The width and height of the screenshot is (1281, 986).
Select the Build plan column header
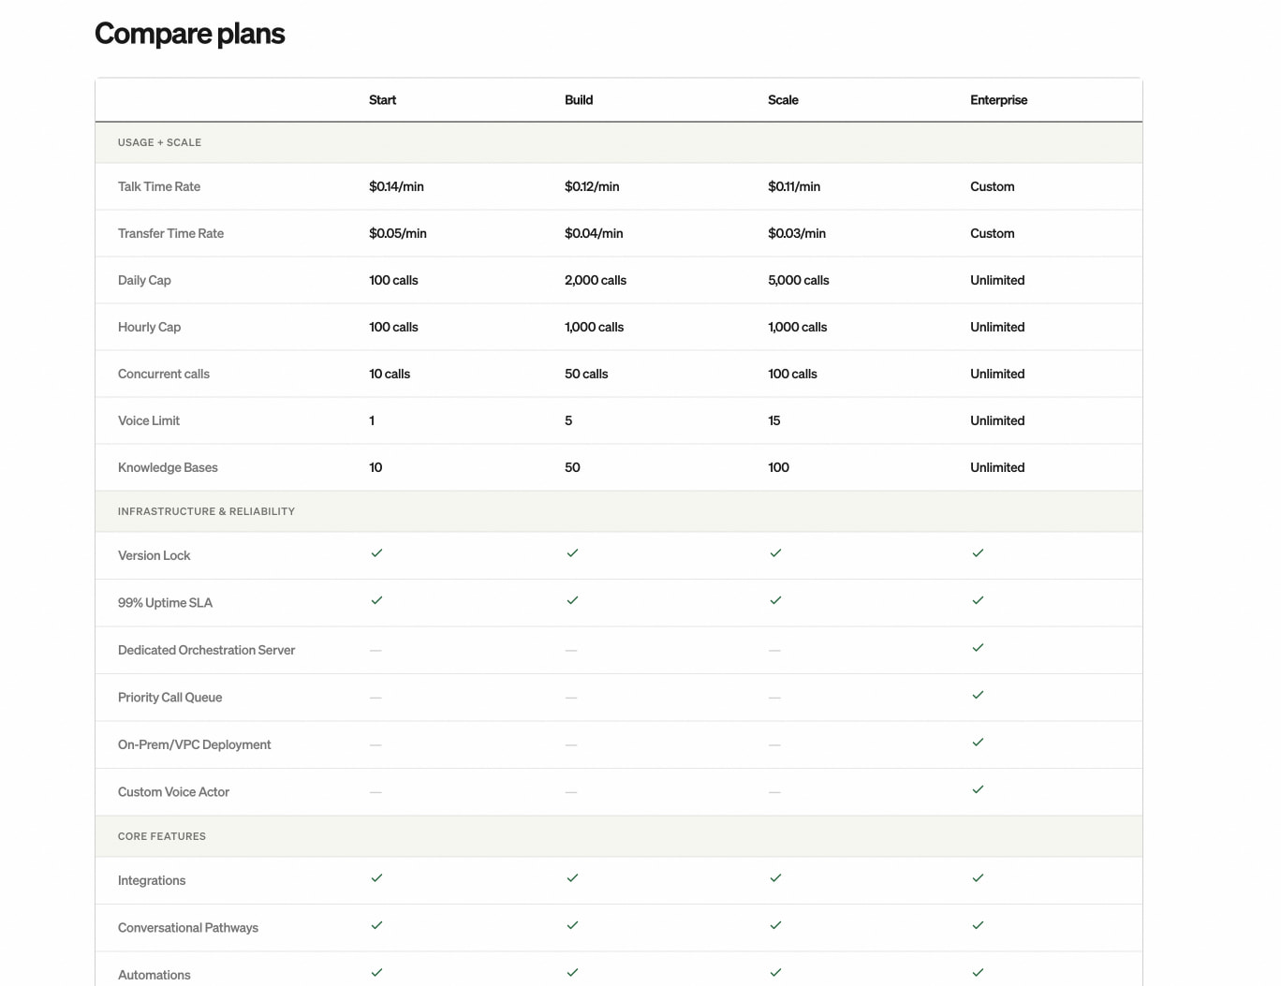point(579,100)
